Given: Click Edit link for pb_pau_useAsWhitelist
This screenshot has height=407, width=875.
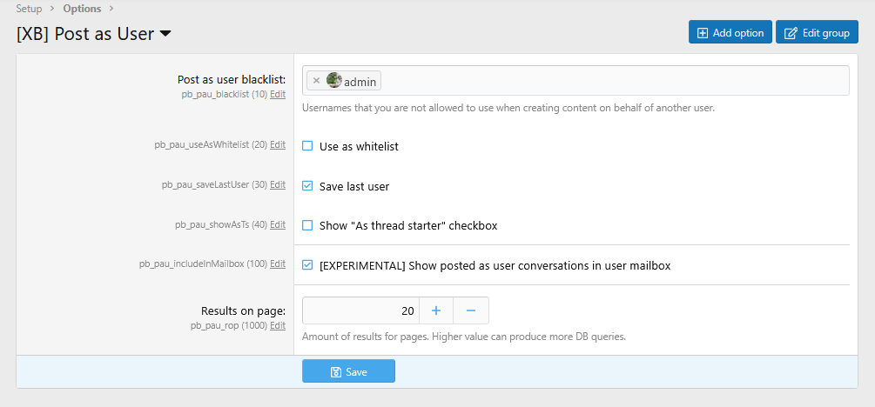Looking at the screenshot, I should (278, 145).
